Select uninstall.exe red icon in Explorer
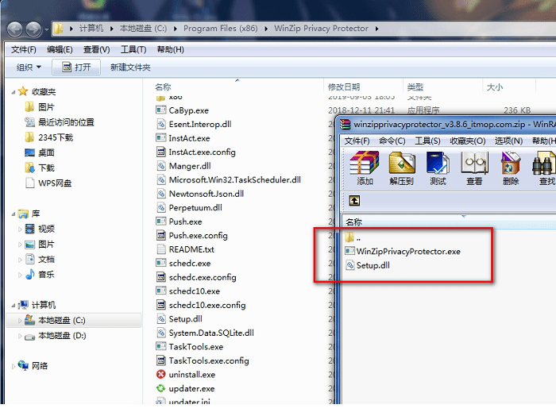This screenshot has height=420, width=556. 161,374
